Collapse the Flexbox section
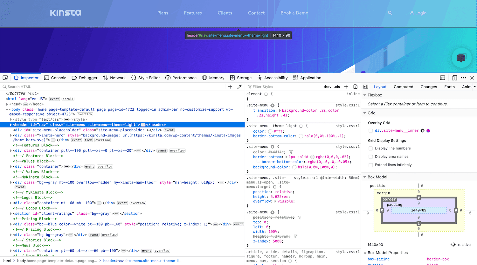This screenshot has height=265, width=477. click(365, 95)
